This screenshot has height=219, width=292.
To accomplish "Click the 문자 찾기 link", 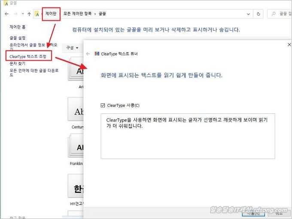I will [x=18, y=63].
